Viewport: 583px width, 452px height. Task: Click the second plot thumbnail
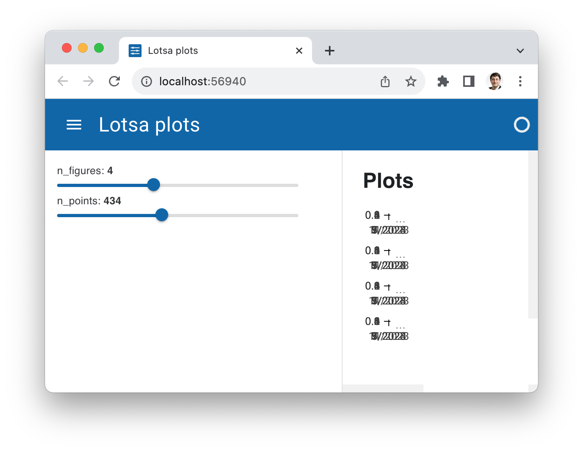(386, 258)
